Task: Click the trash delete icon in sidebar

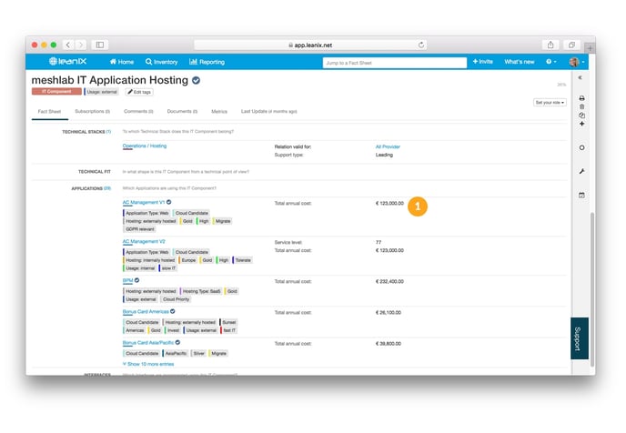Action: tap(581, 106)
